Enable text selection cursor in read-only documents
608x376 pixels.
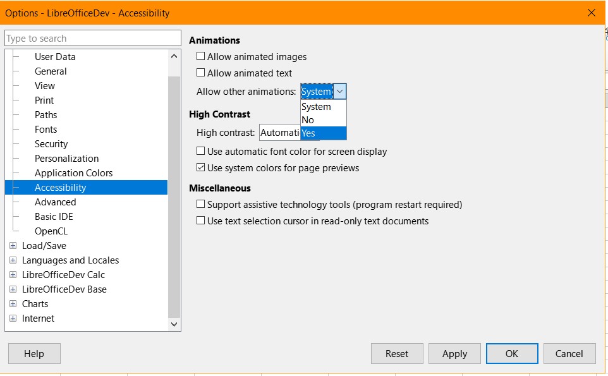pyautogui.click(x=200, y=221)
